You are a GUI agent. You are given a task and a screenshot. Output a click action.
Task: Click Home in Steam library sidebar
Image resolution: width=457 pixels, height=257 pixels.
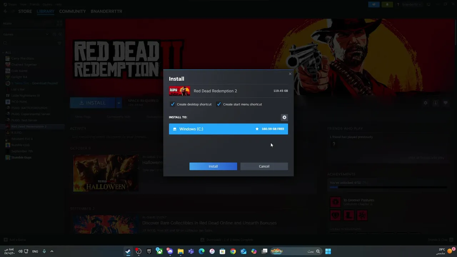tap(7, 23)
